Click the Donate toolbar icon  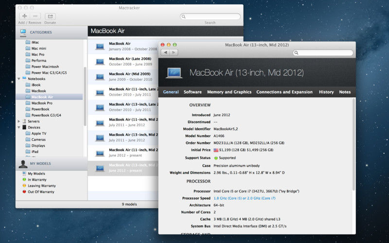click(50, 16)
